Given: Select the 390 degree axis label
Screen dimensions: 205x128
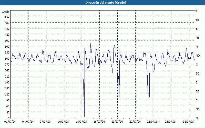Looking at the screenshot, I should pyautogui.click(x=7, y=41).
